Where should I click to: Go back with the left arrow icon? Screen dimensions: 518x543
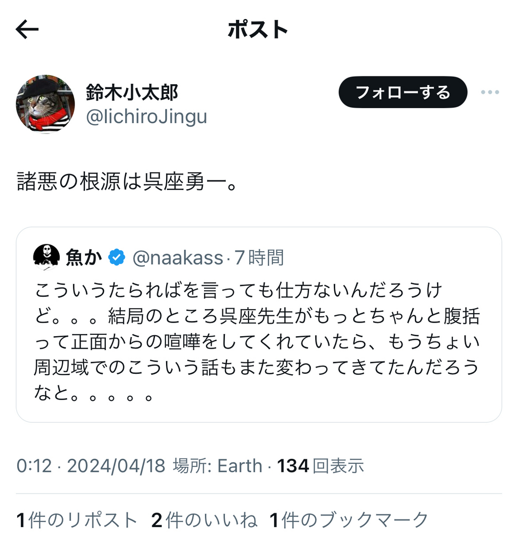(x=27, y=30)
